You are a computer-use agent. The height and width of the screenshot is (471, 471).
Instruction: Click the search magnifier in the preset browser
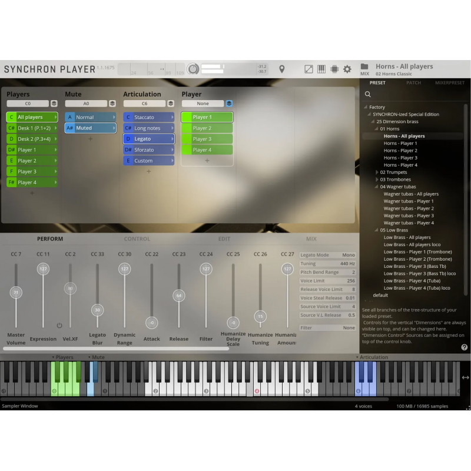point(367,94)
